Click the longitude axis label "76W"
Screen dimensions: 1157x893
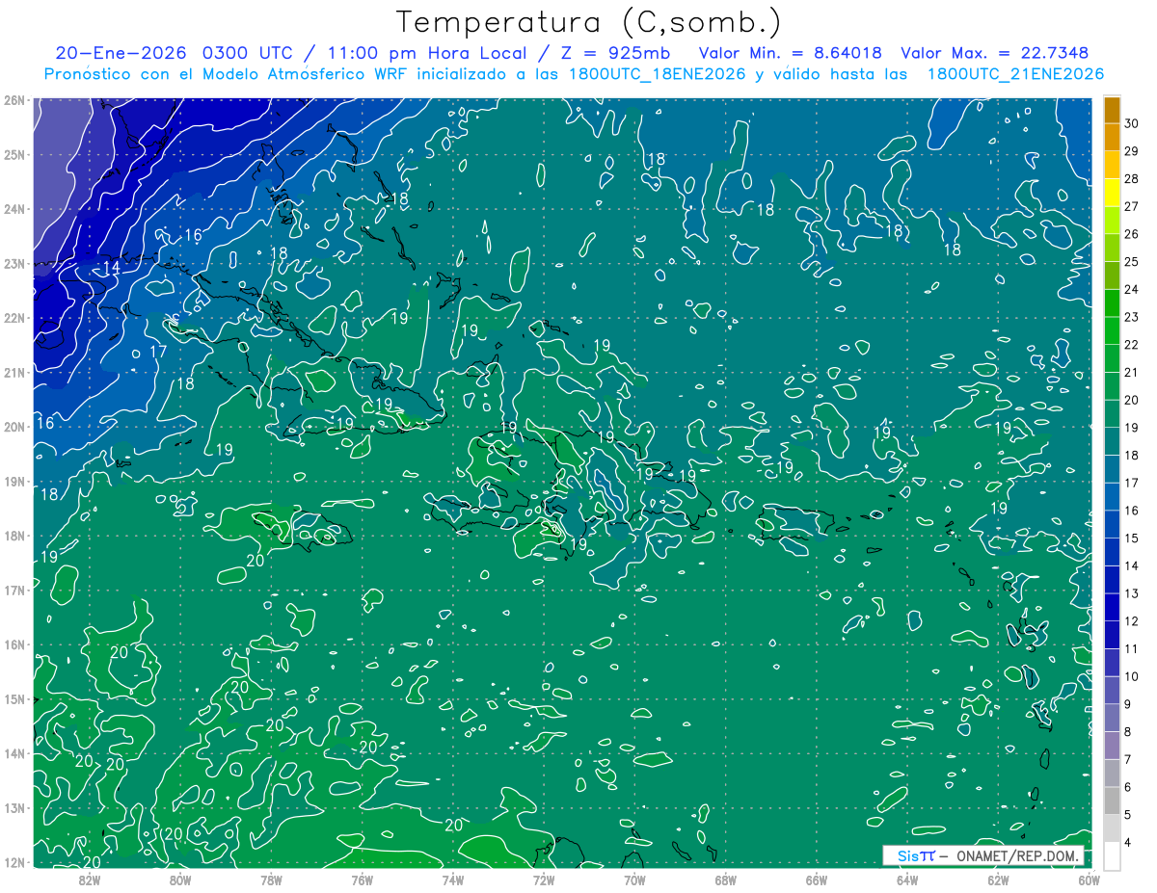[x=362, y=880]
